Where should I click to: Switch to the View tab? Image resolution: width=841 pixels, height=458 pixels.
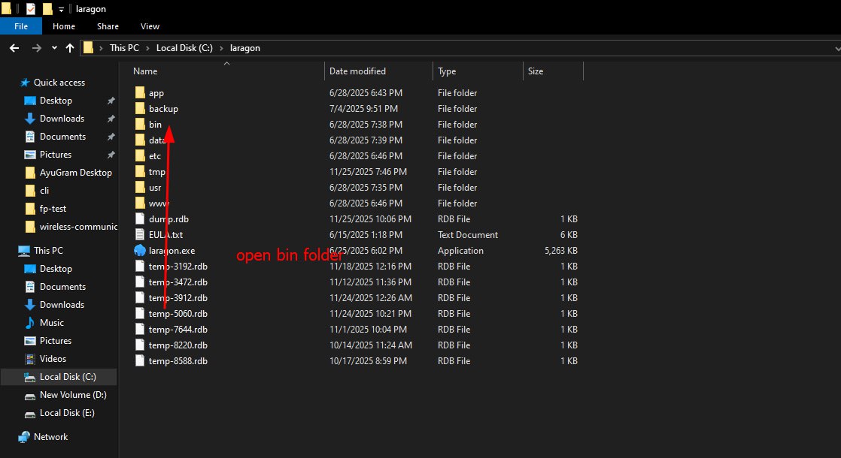click(x=150, y=26)
